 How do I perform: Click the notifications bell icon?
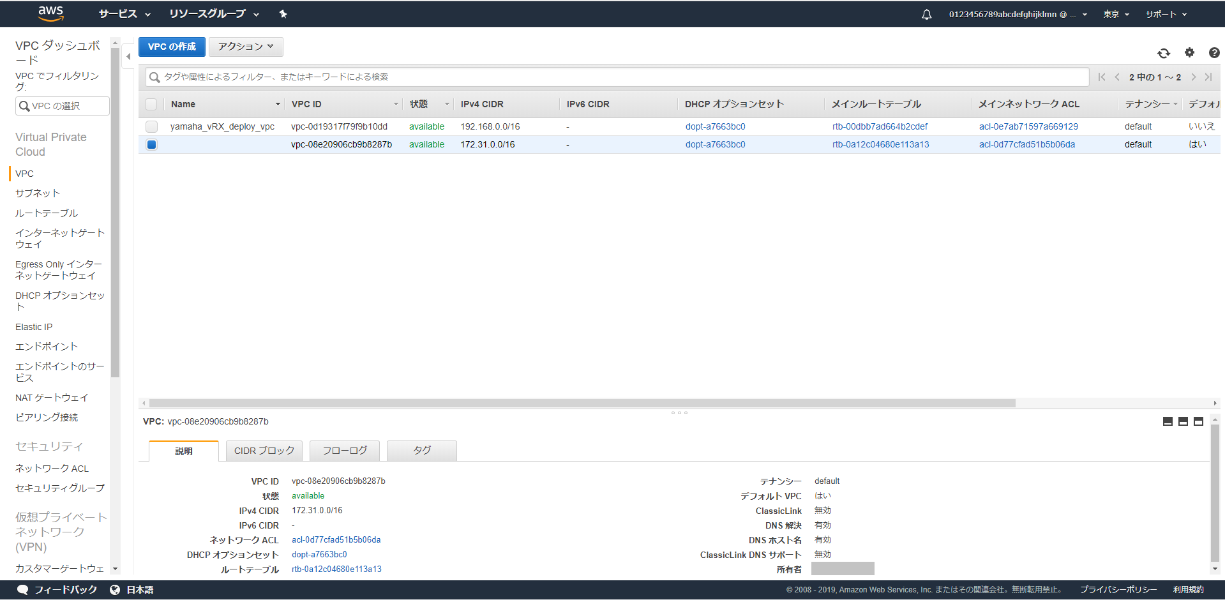[926, 13]
